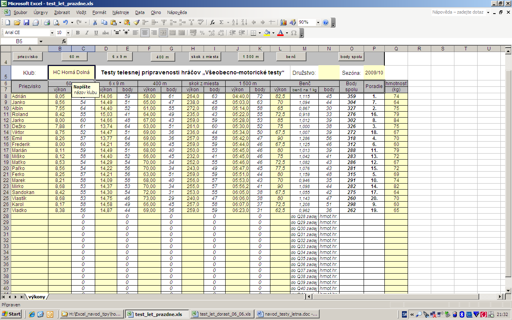Open Nástroje menu
Viewport: 512px width, 320px height.
tap(121, 12)
